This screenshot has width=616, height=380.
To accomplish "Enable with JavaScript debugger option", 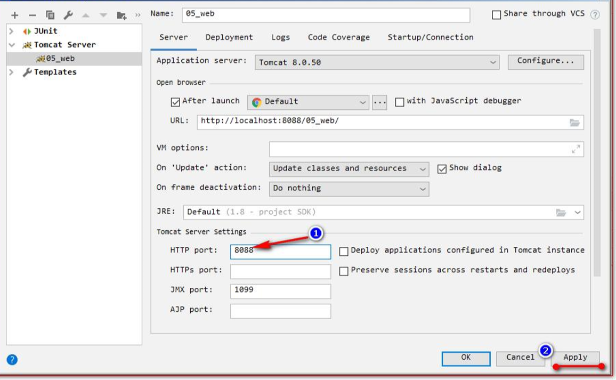I will click(x=400, y=102).
